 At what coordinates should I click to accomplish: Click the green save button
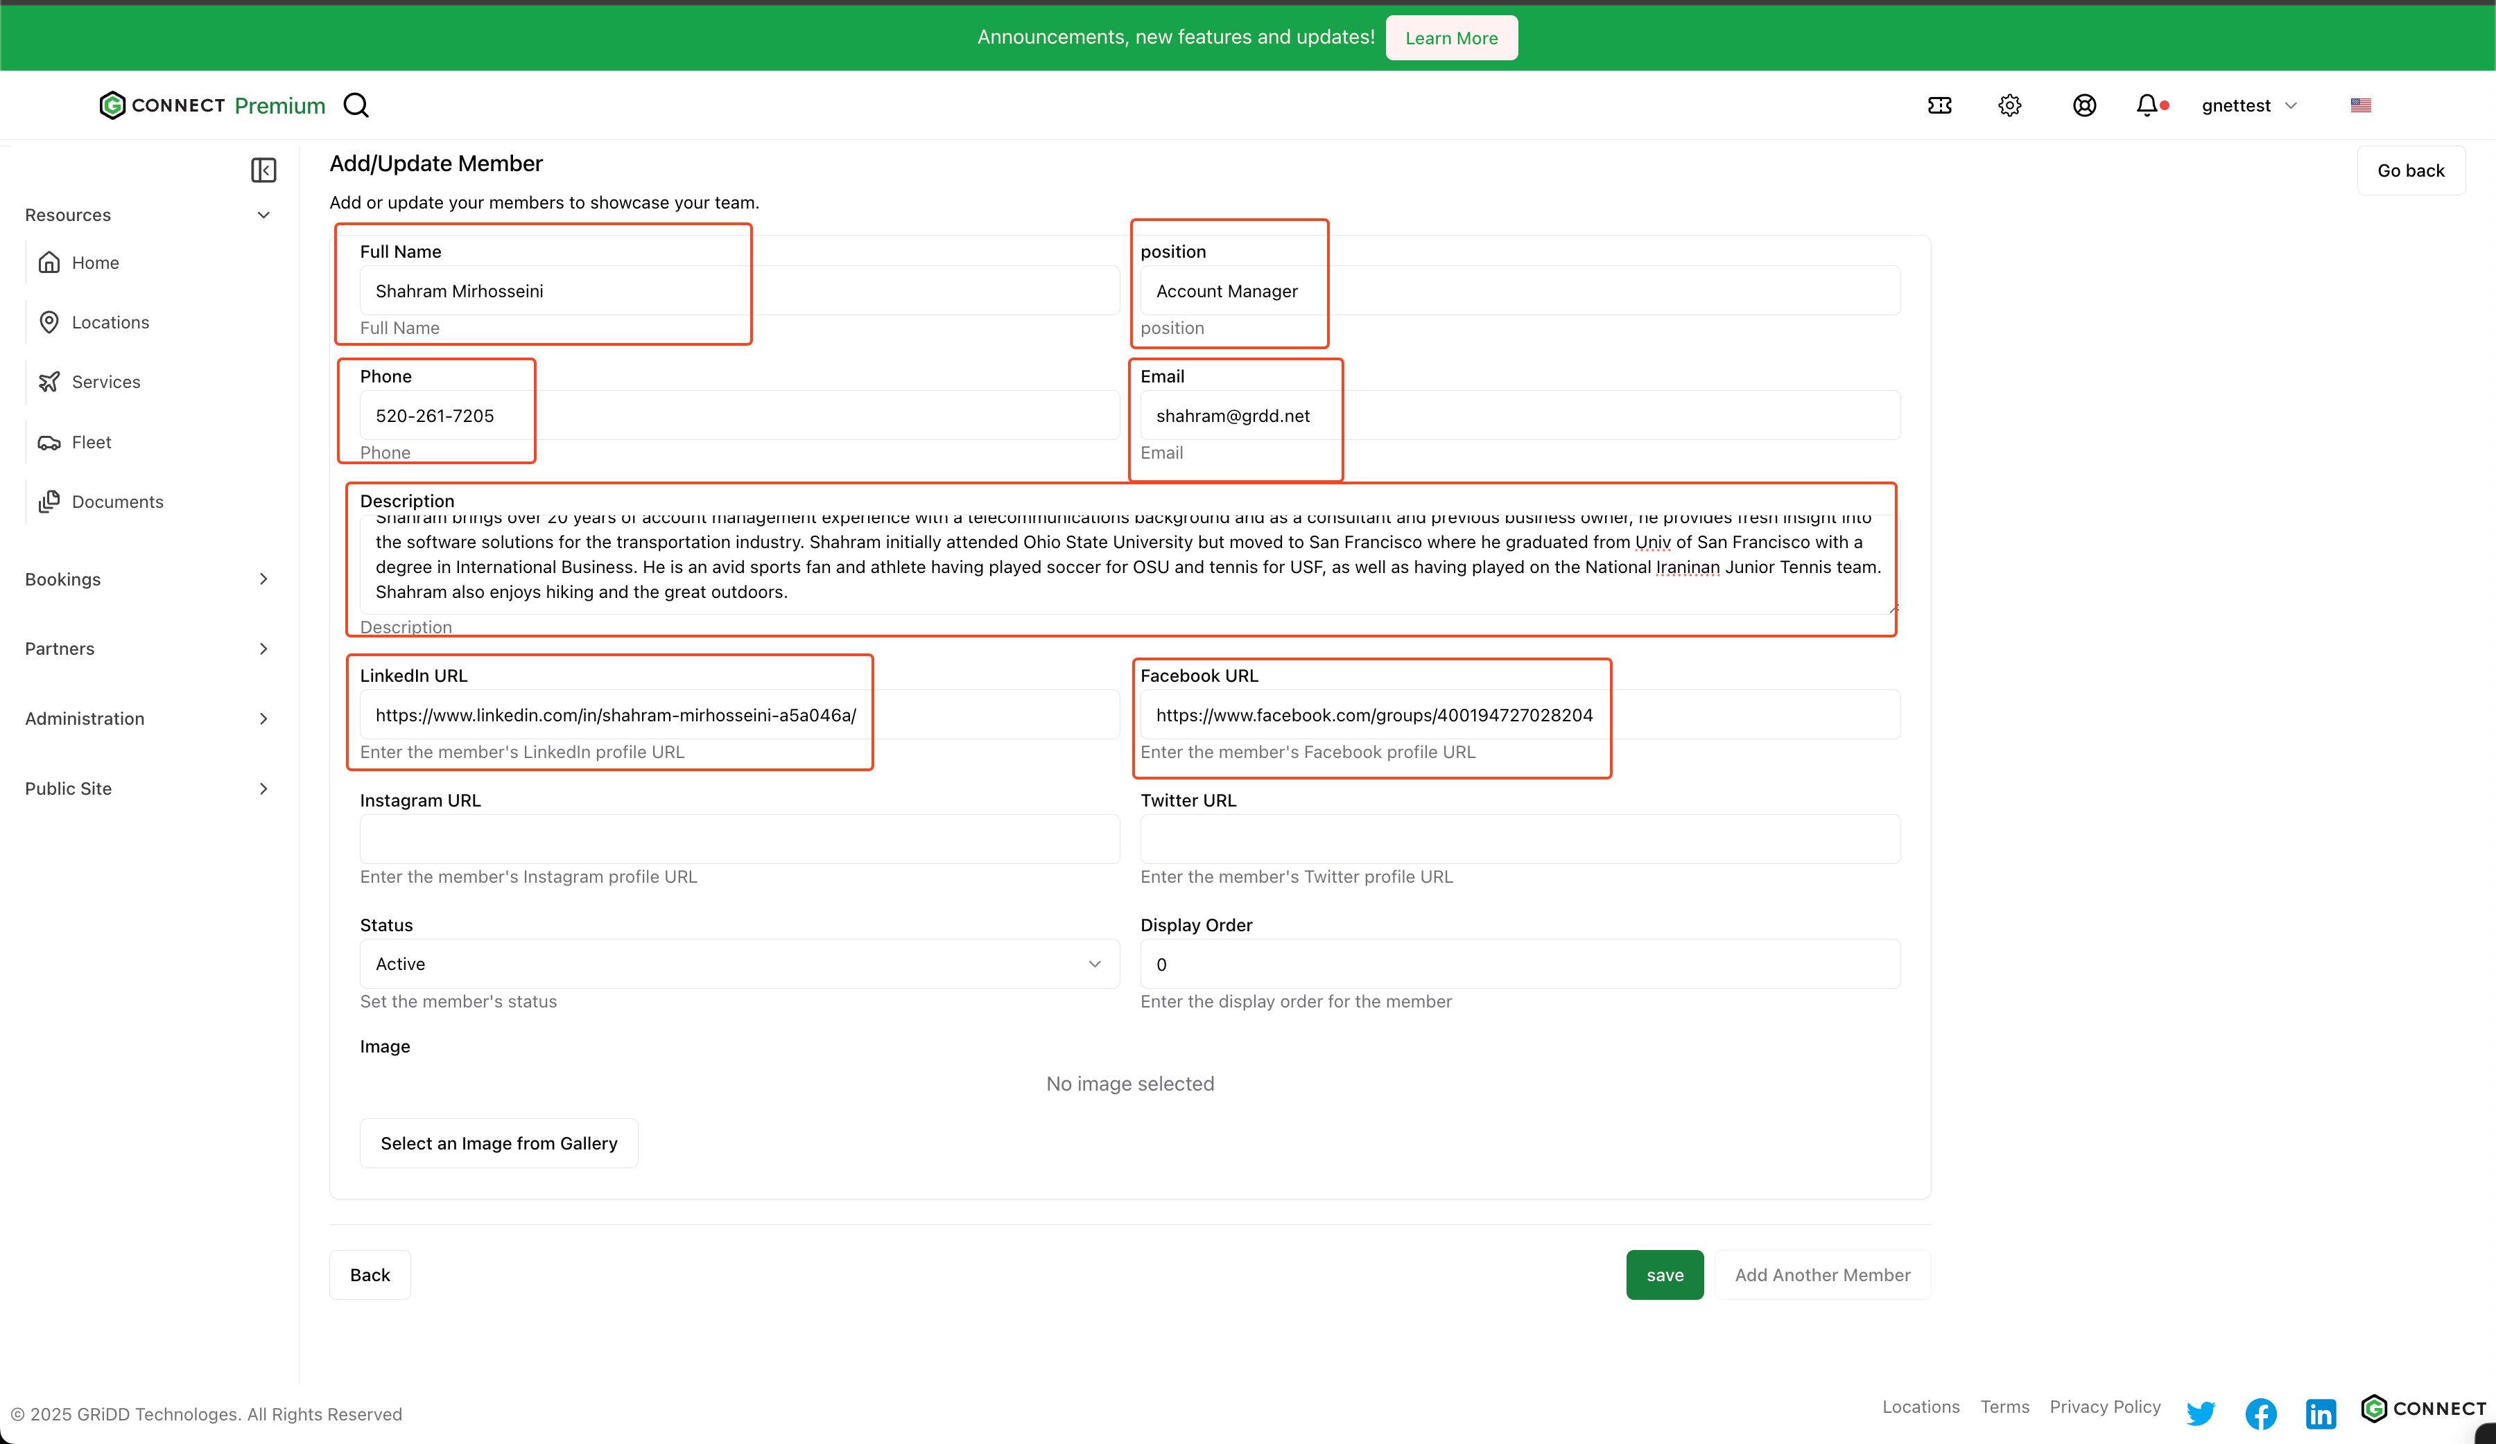pos(1664,1275)
